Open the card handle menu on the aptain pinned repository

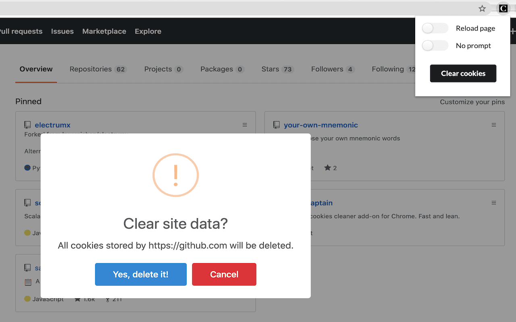click(494, 202)
